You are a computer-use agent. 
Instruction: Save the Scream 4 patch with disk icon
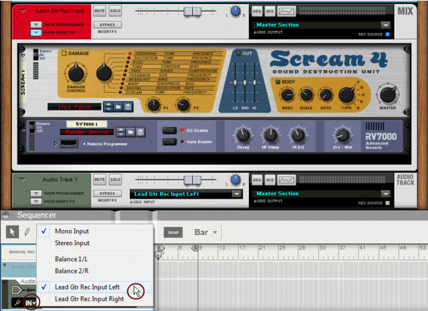coord(128,107)
